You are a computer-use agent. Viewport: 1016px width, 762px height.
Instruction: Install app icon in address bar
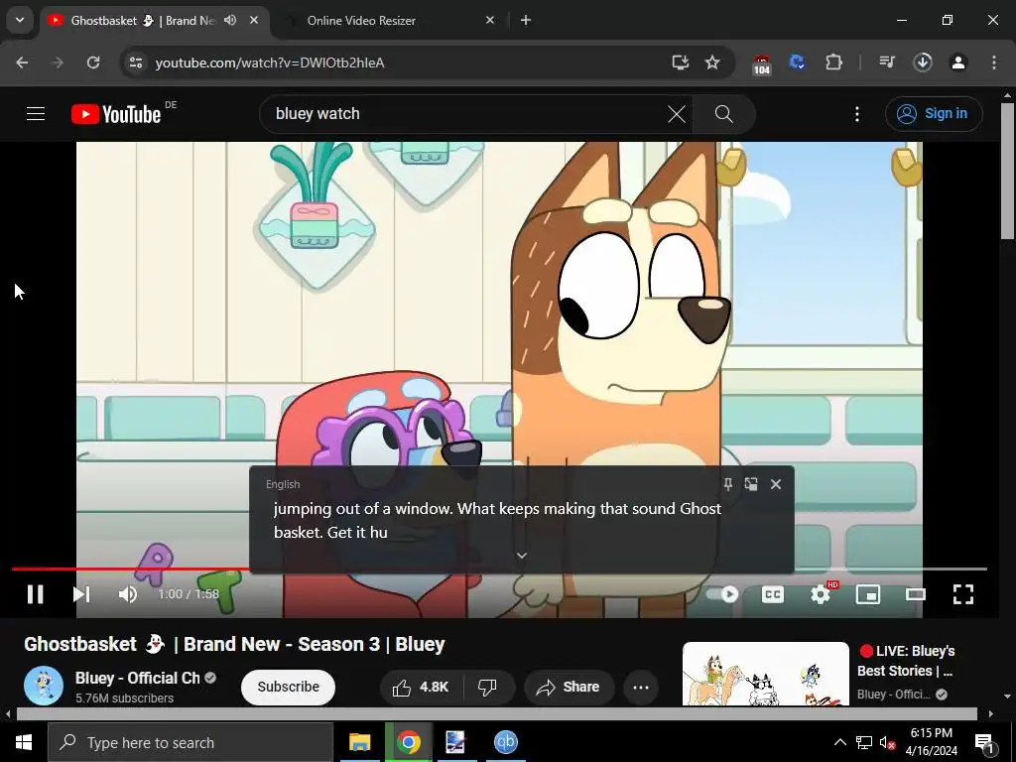click(681, 63)
